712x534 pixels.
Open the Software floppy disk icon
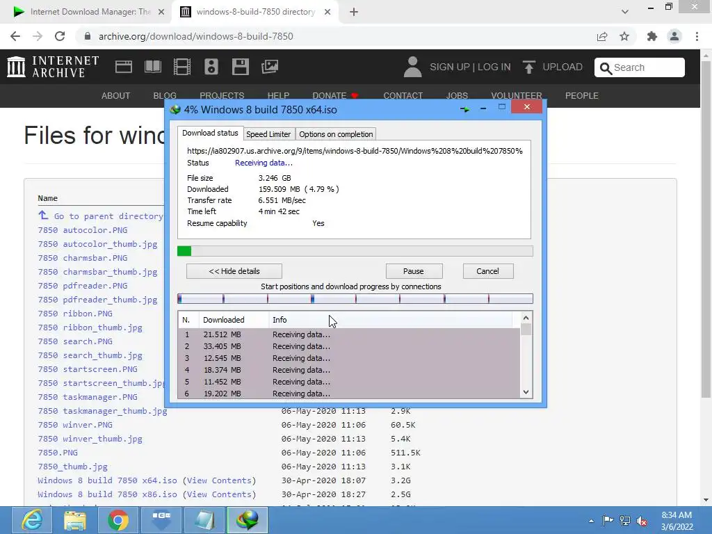(x=240, y=67)
